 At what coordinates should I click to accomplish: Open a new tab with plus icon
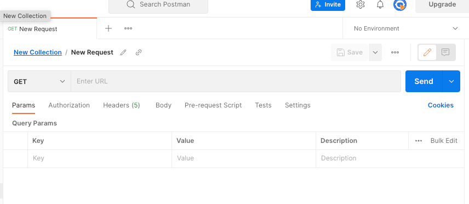pyautogui.click(x=108, y=28)
